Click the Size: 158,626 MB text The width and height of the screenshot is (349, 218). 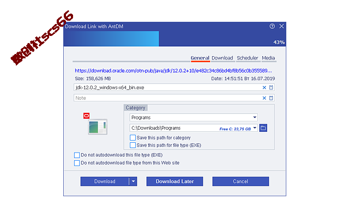93,78
